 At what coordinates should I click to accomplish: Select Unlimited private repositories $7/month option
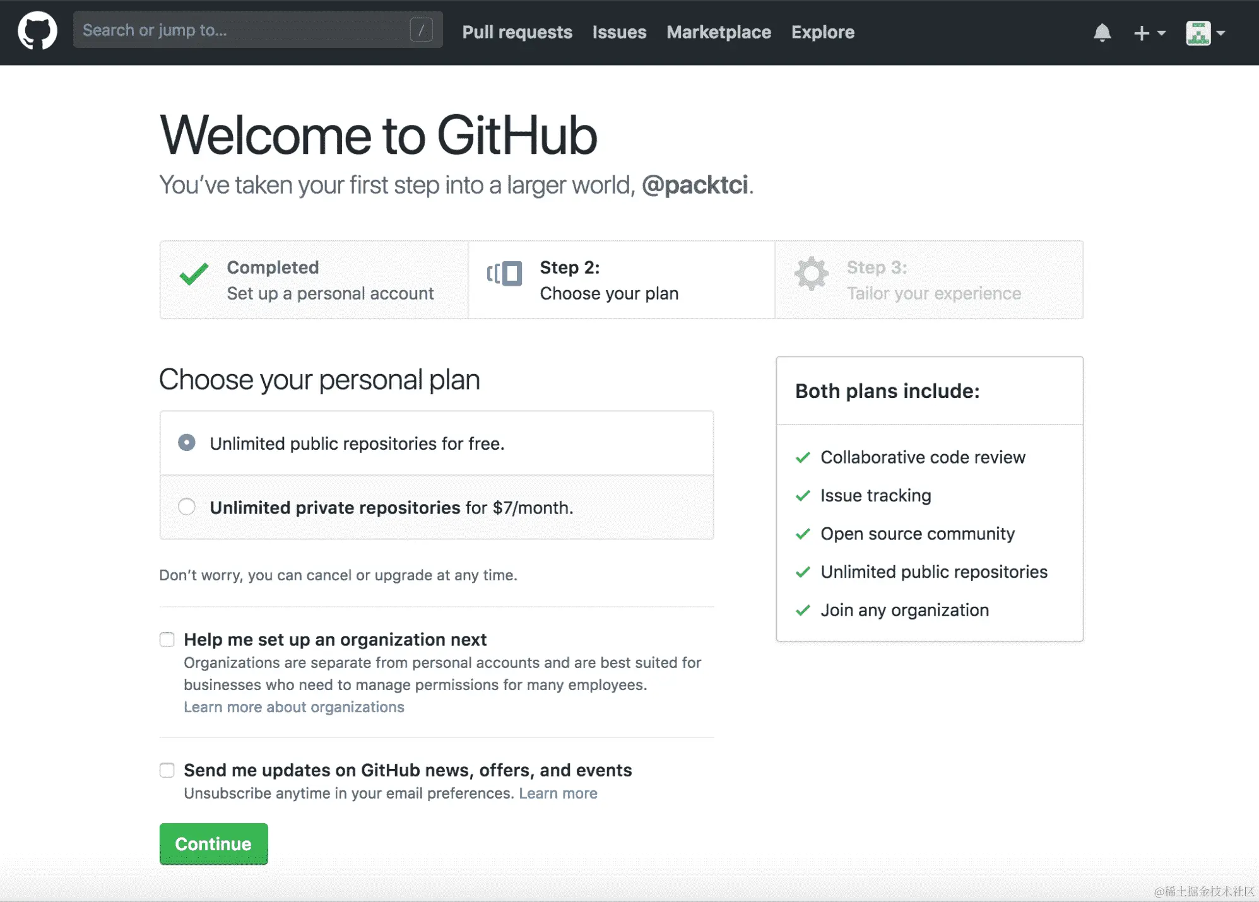pos(187,507)
